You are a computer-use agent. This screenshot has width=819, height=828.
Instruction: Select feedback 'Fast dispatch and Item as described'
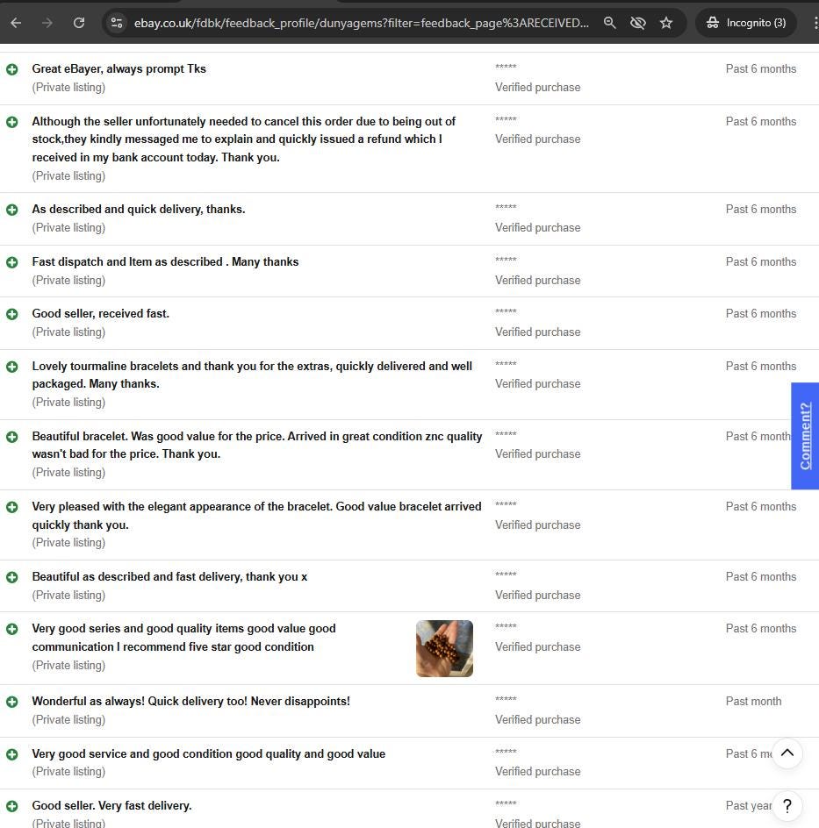pyautogui.click(x=165, y=262)
